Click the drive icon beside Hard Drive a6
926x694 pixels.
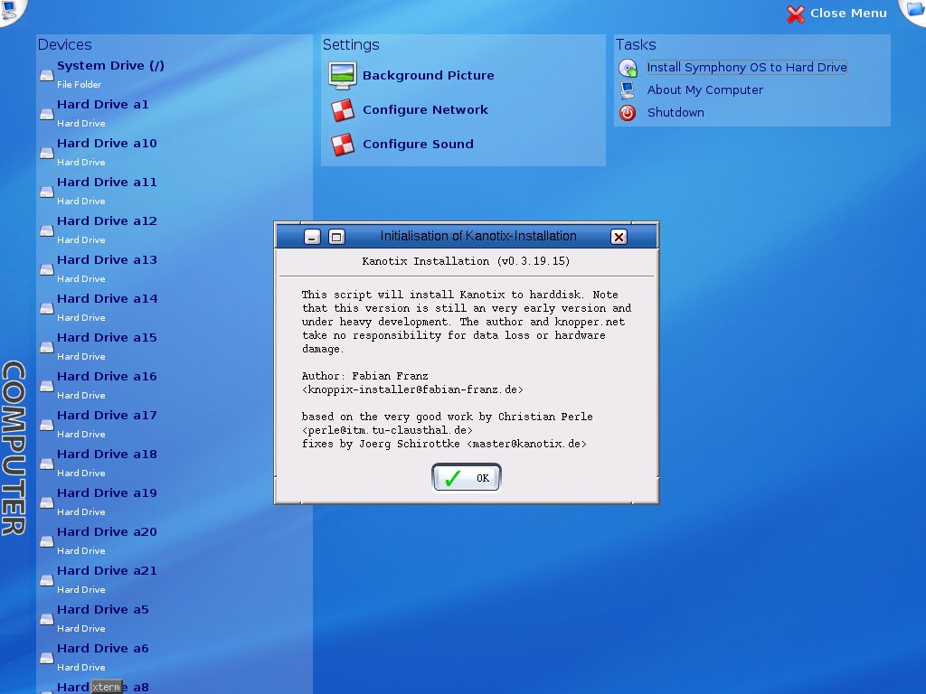click(x=47, y=659)
